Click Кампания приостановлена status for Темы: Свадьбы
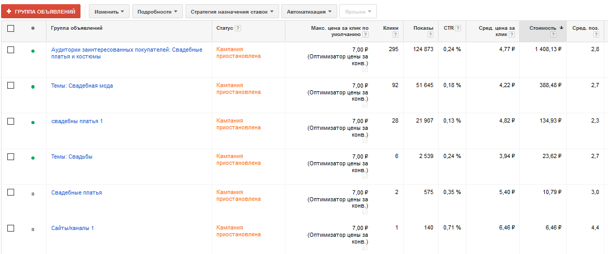 [x=238, y=160]
